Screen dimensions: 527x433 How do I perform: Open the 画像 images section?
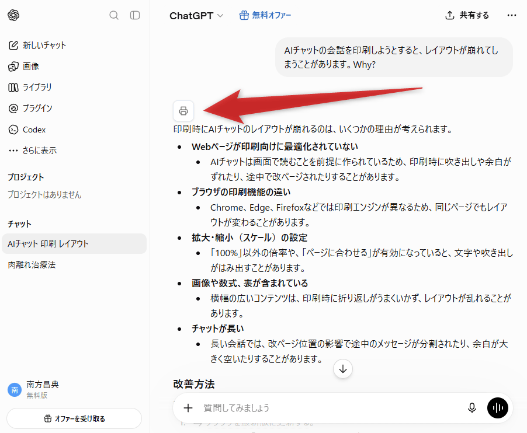click(23, 67)
